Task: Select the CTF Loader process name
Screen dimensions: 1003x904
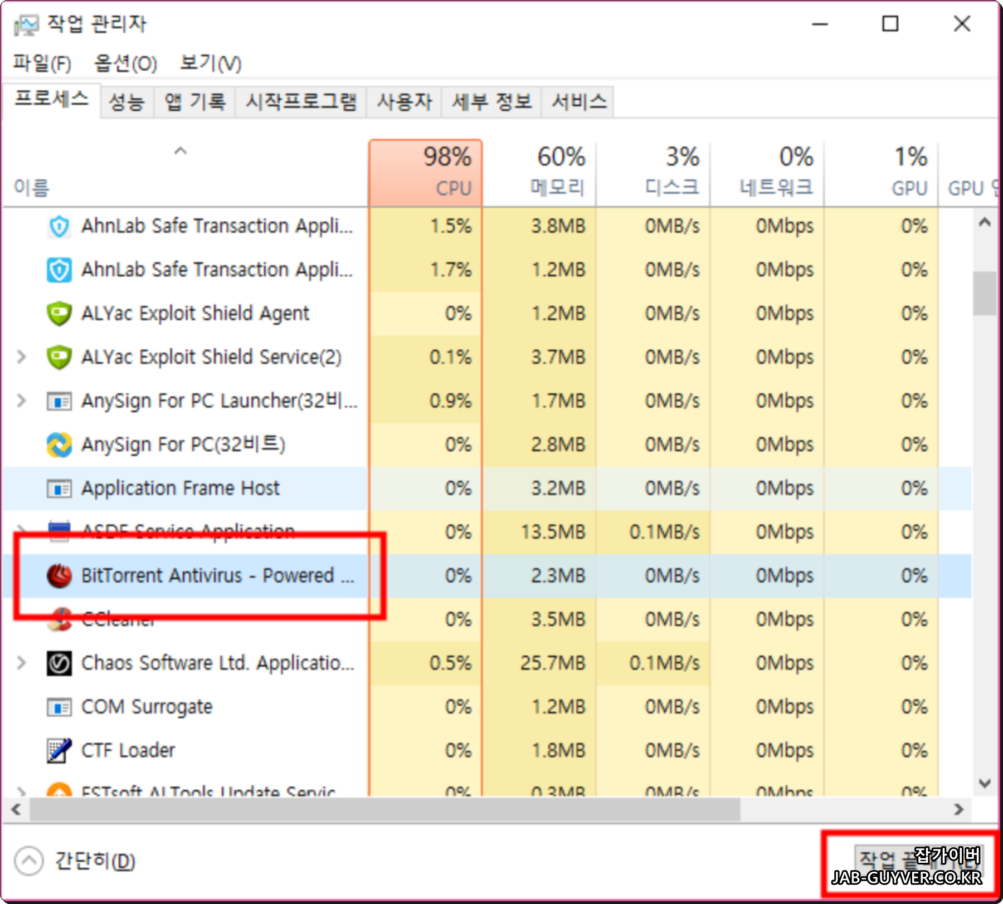Action: [x=128, y=750]
